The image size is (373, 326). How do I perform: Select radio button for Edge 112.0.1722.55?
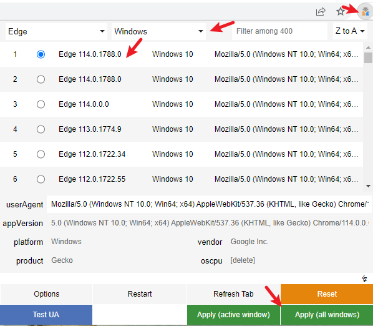[x=41, y=179]
